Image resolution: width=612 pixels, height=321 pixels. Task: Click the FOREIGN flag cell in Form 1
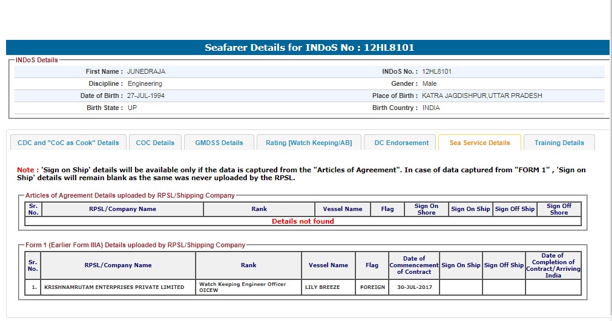372,287
